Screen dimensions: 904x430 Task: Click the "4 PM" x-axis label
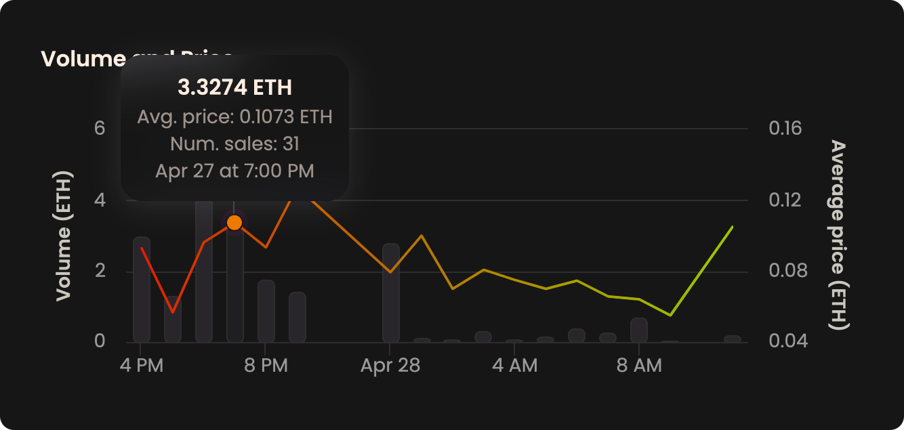point(140,366)
